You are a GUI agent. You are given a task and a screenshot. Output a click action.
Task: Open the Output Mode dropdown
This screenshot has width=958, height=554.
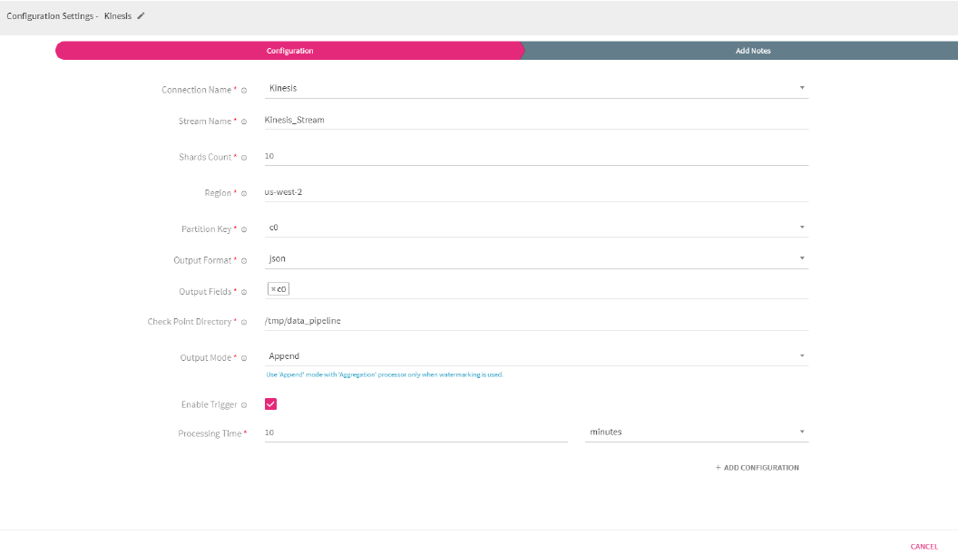pos(536,356)
